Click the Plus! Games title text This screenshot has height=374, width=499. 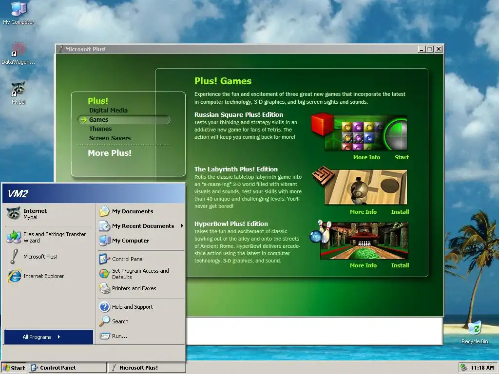click(x=223, y=81)
